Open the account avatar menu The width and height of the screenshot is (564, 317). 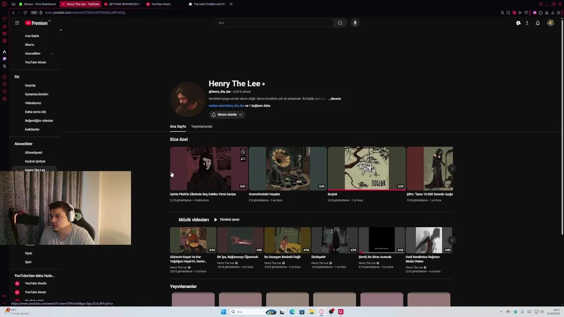tap(550, 23)
